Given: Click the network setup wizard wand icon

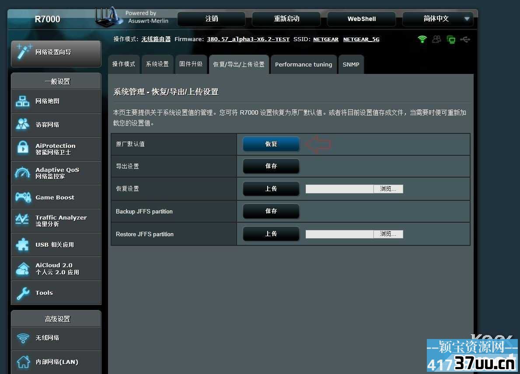Looking at the screenshot, I should click(24, 52).
